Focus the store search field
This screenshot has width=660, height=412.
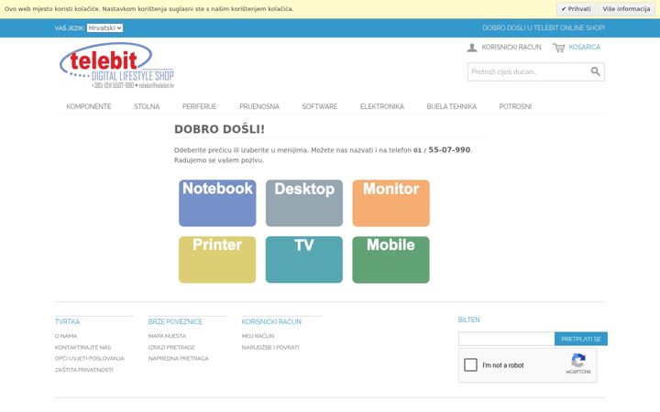528,72
